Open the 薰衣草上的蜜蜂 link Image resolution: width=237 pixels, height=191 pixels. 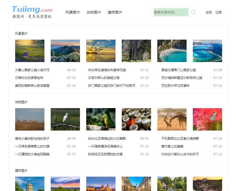point(172,146)
